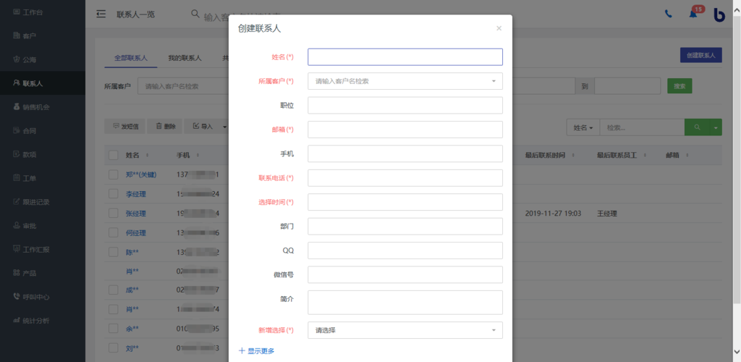Check the box for 张经理
This screenshot has width=741, height=362.
(x=114, y=213)
